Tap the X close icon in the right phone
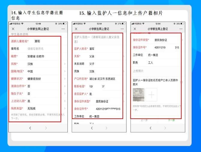 134,29
